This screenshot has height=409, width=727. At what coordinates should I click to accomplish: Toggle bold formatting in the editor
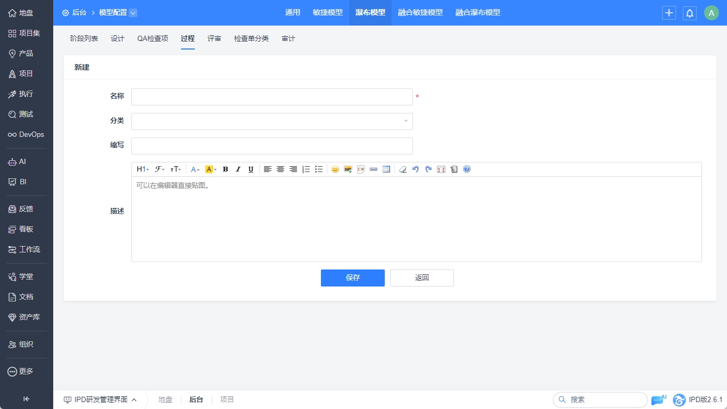point(225,169)
